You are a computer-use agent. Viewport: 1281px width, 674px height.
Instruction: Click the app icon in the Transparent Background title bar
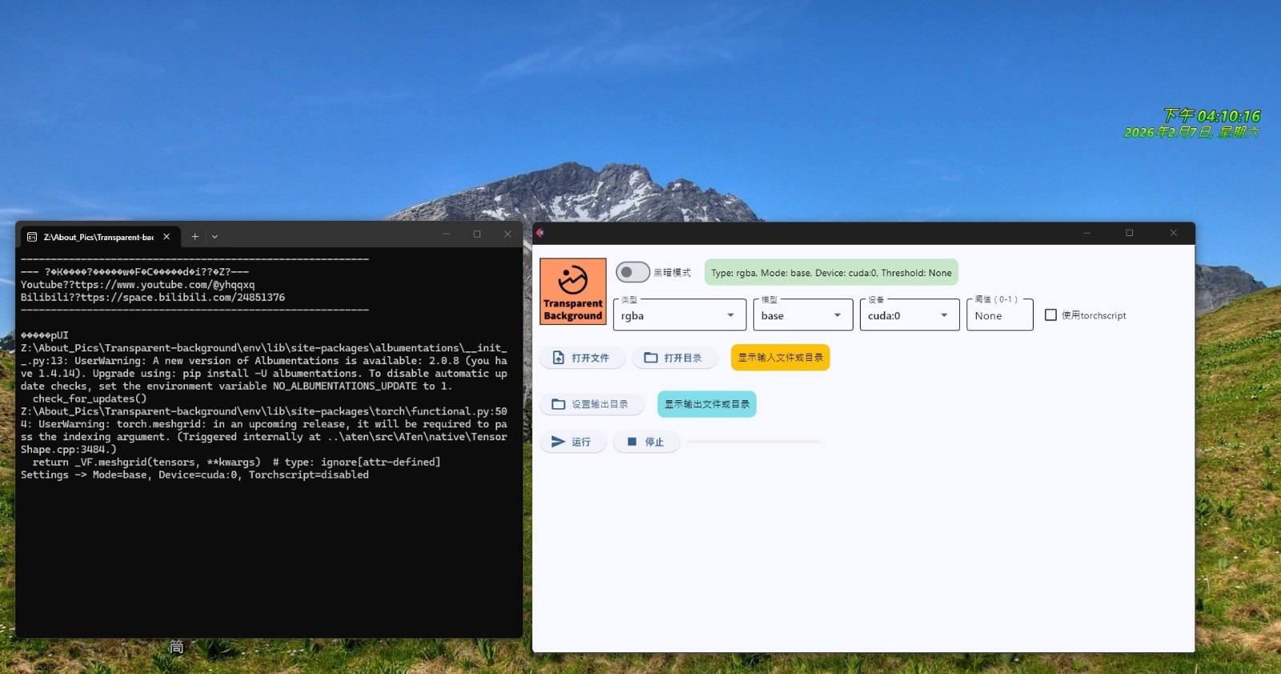[540, 233]
